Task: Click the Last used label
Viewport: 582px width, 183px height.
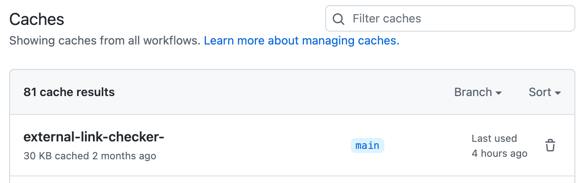Action: 494,138
